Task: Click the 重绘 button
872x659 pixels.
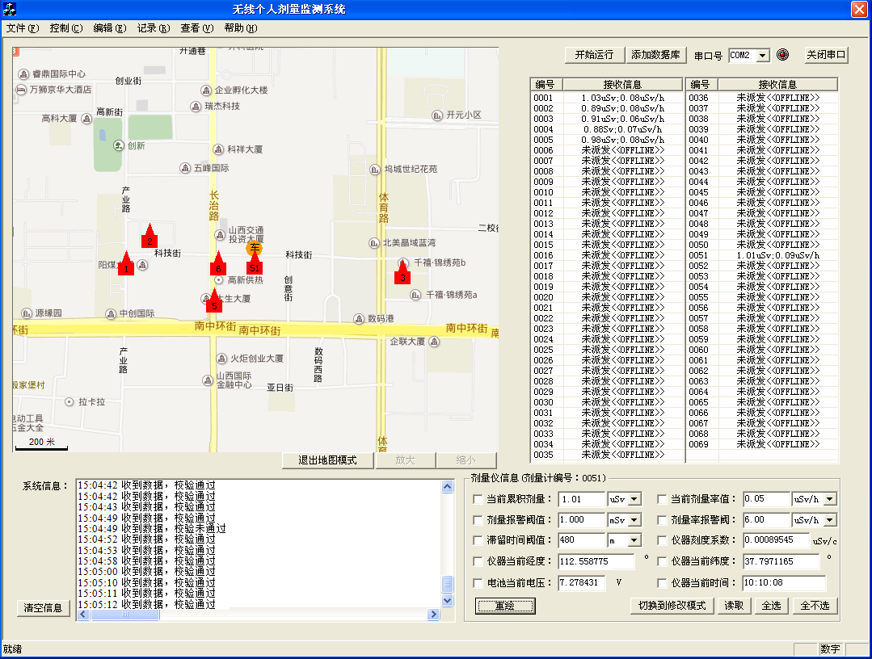Action: click(x=505, y=607)
